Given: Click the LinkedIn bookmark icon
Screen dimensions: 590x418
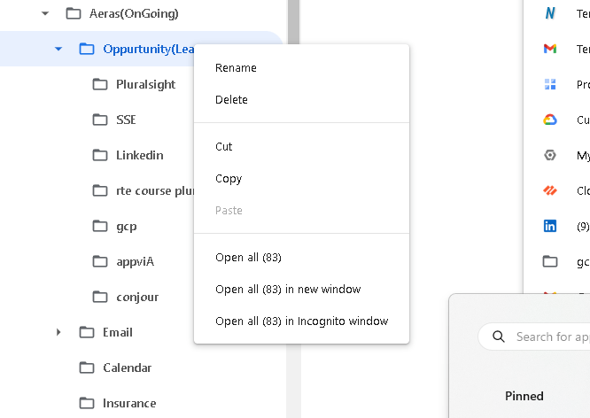Looking at the screenshot, I should [x=550, y=226].
